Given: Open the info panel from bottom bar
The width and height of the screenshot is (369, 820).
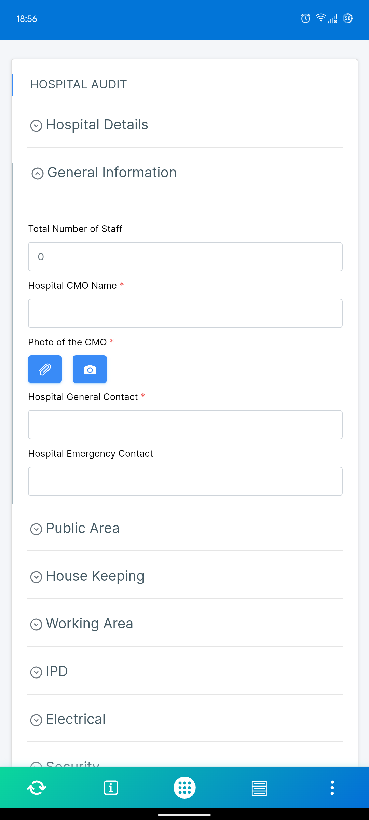Looking at the screenshot, I should tap(111, 788).
